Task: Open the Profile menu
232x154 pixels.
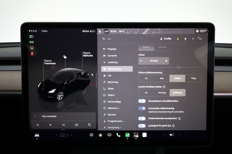Action: click(x=166, y=39)
